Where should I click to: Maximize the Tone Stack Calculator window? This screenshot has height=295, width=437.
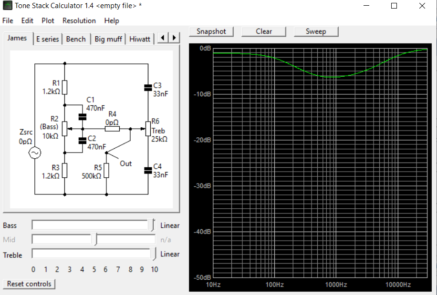coord(394,6)
